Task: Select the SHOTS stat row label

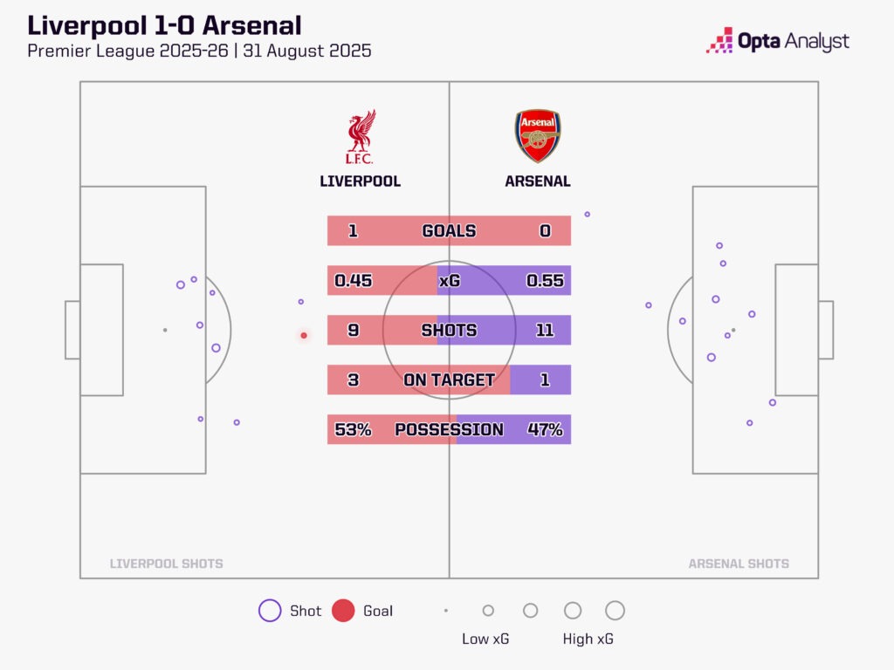Action: click(449, 331)
